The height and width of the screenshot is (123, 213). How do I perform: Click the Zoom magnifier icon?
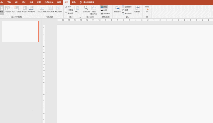(x=86, y=8)
